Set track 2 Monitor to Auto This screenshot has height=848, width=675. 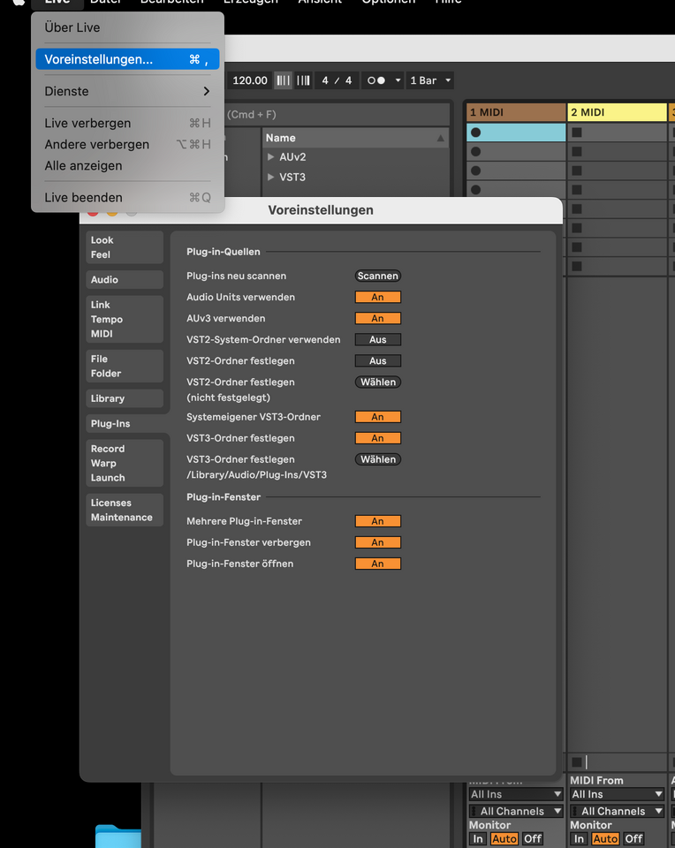click(605, 839)
